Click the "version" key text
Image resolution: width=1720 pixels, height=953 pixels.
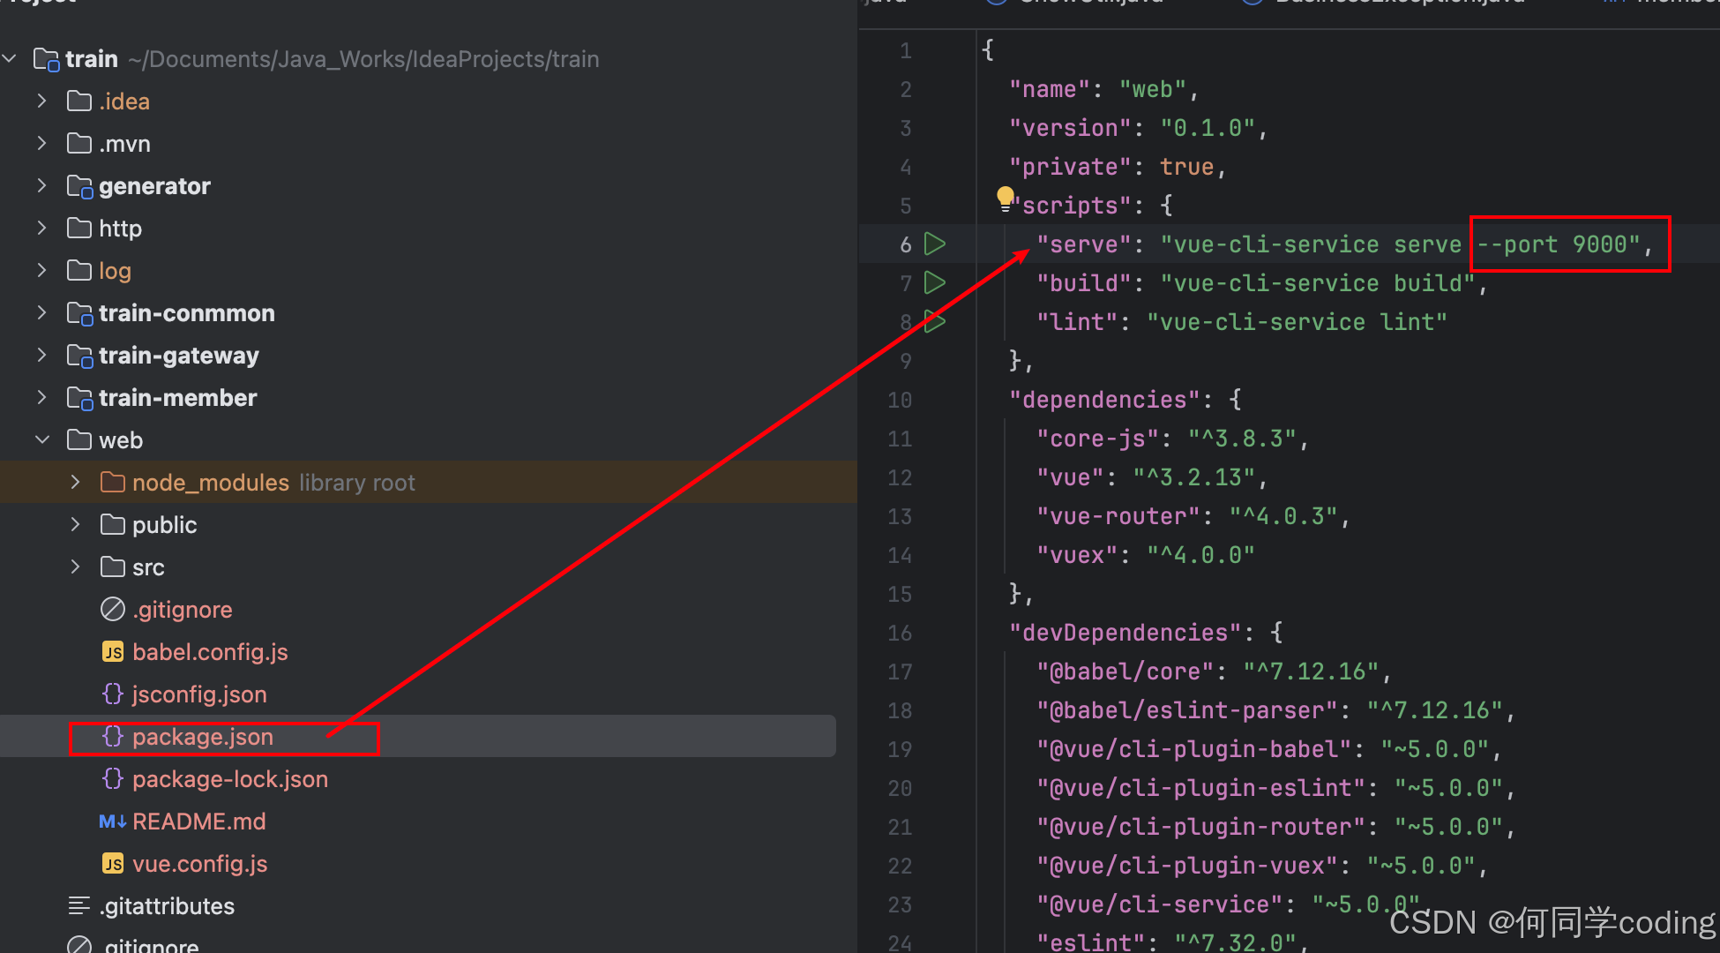(x=1071, y=128)
